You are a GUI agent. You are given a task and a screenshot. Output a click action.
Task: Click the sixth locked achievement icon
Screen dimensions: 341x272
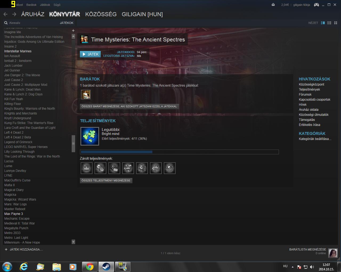tap(156, 168)
